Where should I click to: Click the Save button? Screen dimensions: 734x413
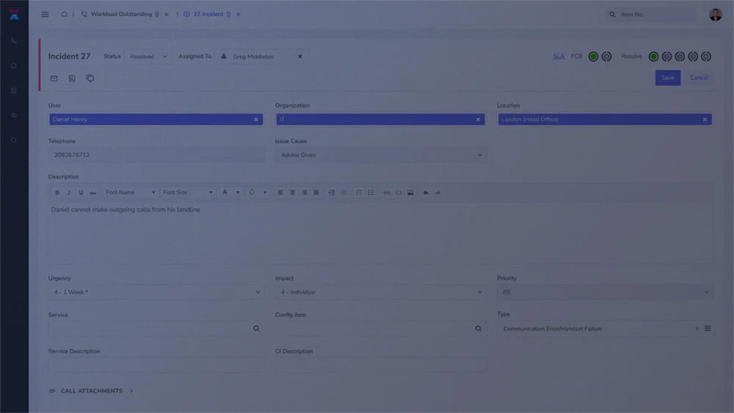click(667, 78)
